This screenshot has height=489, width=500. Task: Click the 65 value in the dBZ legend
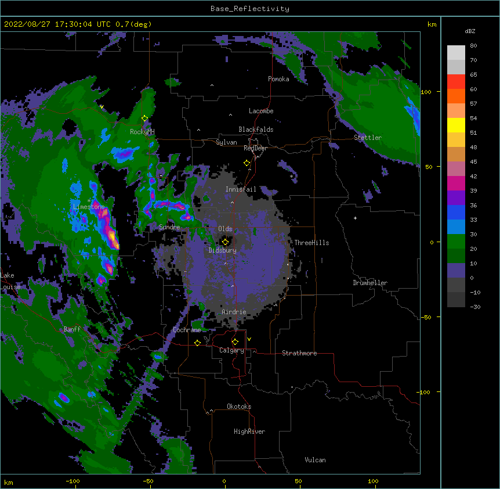tap(473, 75)
